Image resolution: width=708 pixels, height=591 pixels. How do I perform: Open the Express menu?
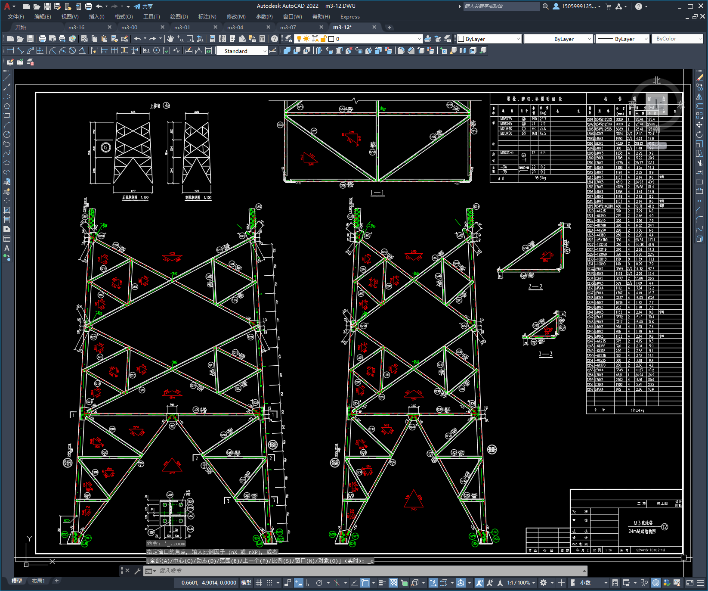click(350, 17)
